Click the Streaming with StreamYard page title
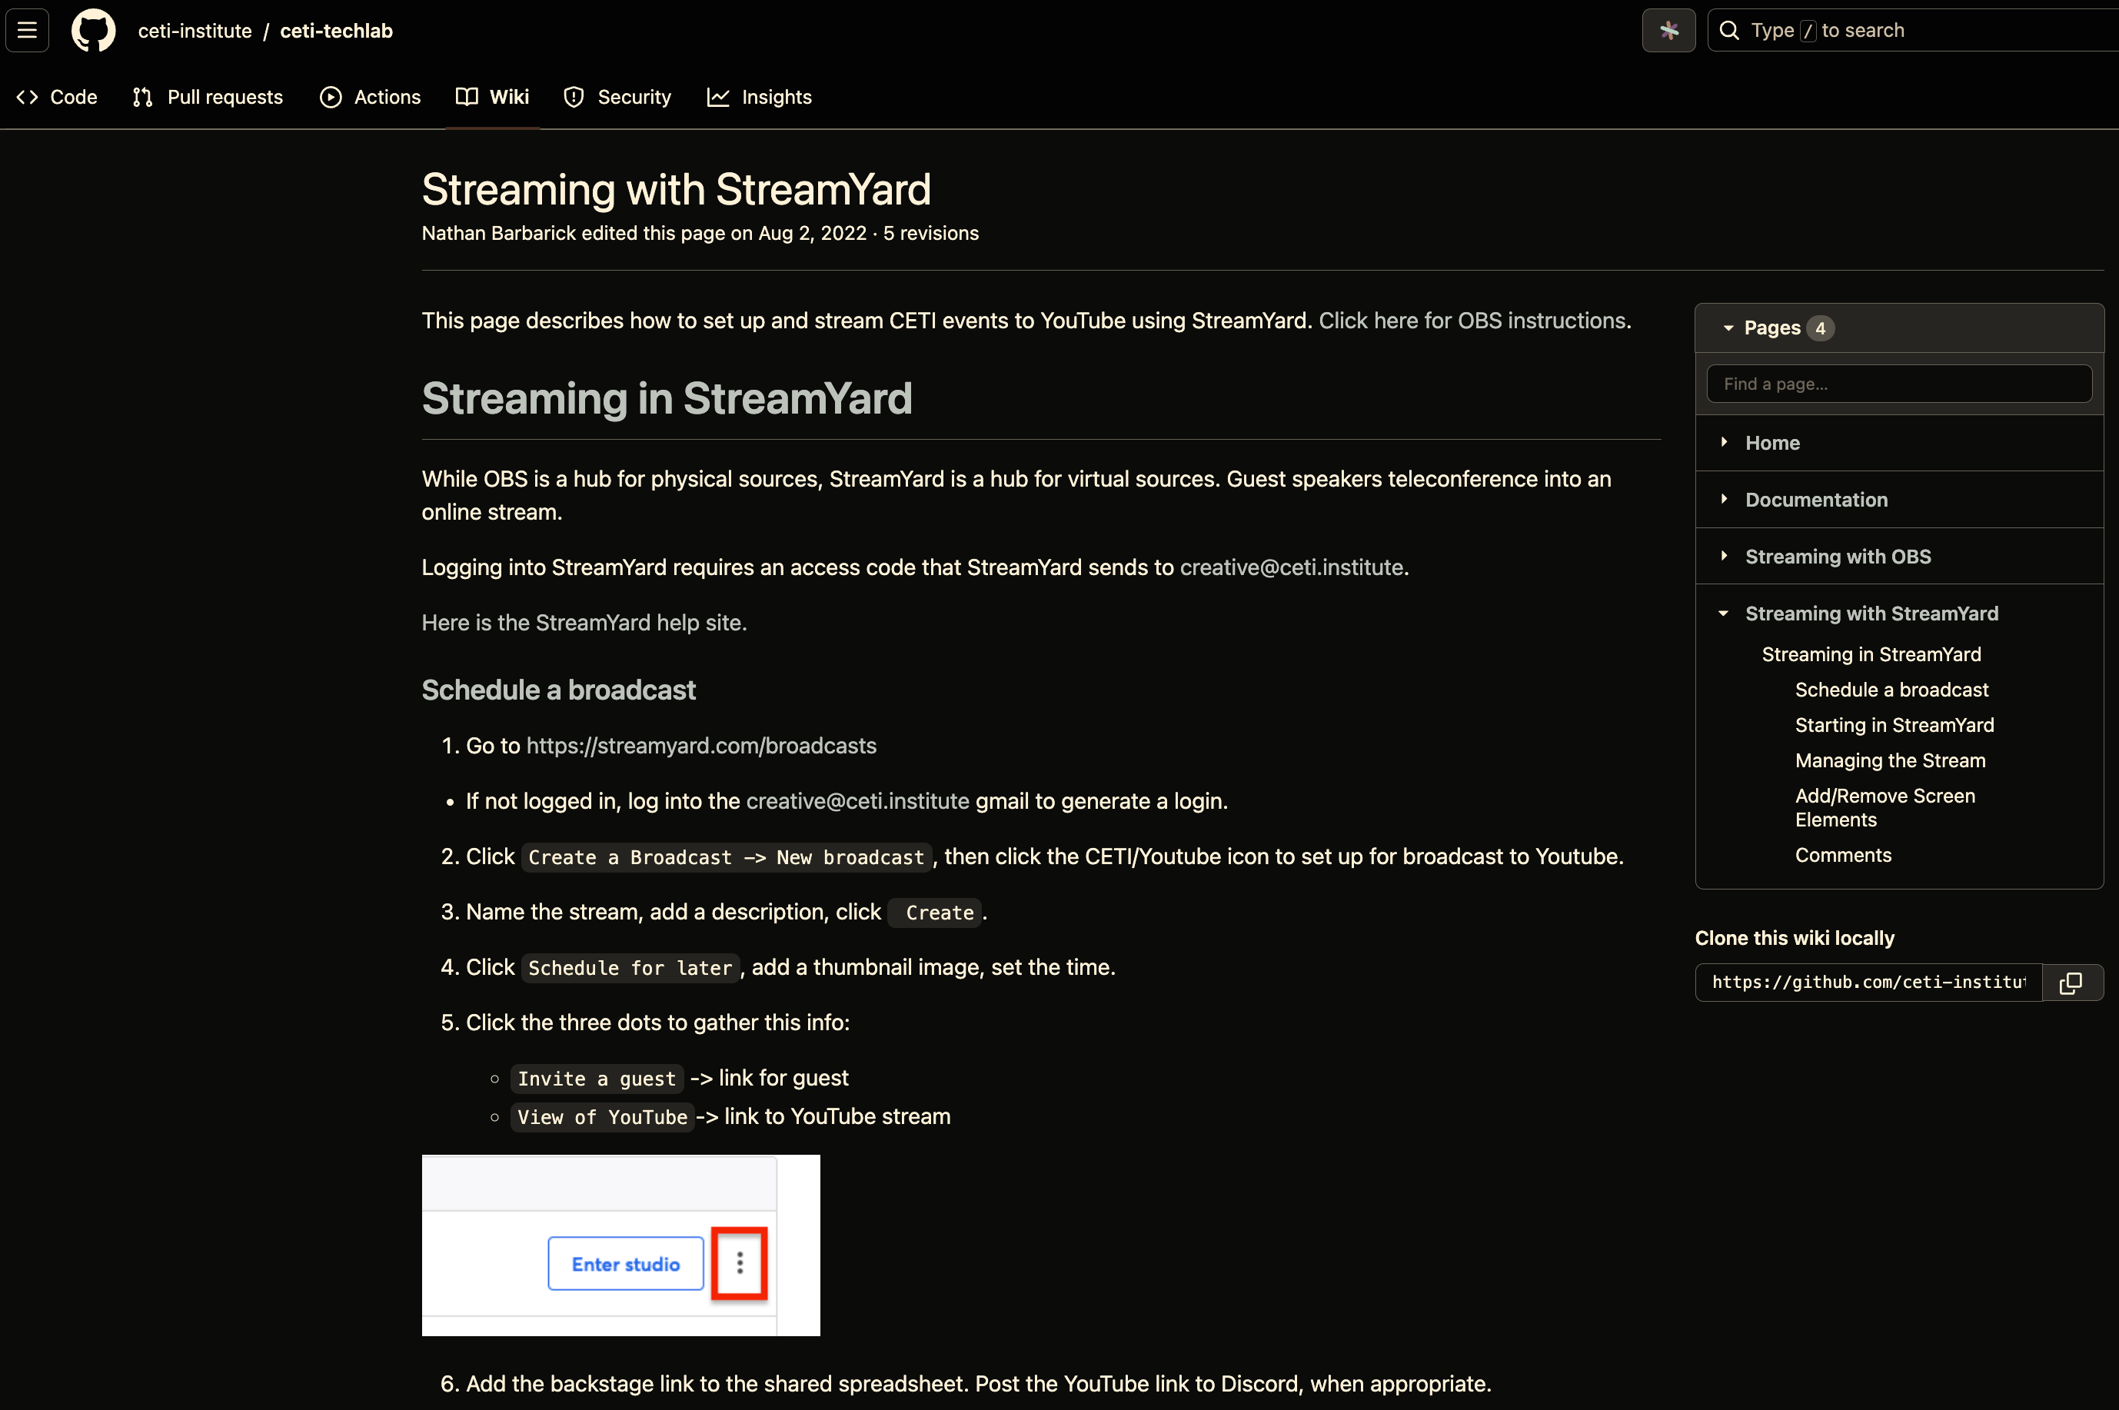Viewport: 2119px width, 1410px height. [x=676, y=190]
